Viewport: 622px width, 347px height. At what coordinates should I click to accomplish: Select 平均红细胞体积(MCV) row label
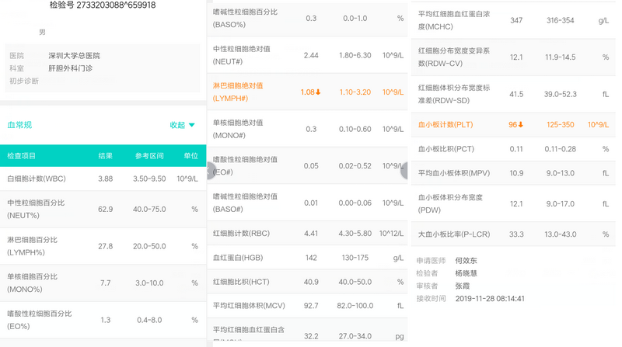click(x=249, y=305)
